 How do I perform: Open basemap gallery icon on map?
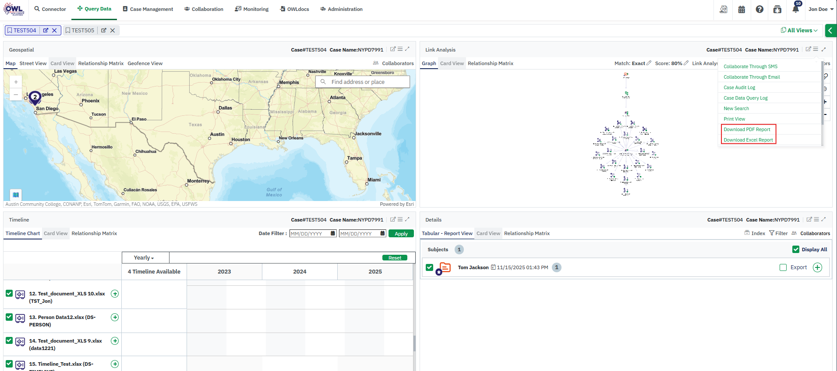pos(16,194)
